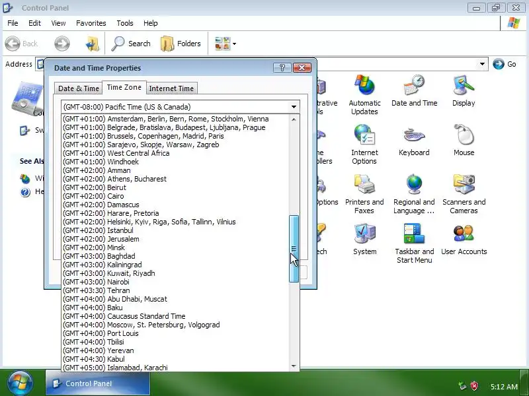This screenshot has width=529, height=396.
Task: Open the Tools menu
Action: (x=125, y=23)
